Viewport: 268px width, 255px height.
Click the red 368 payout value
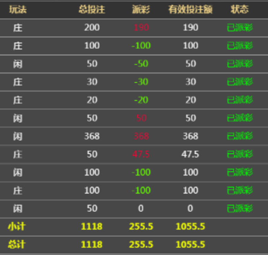point(141,136)
